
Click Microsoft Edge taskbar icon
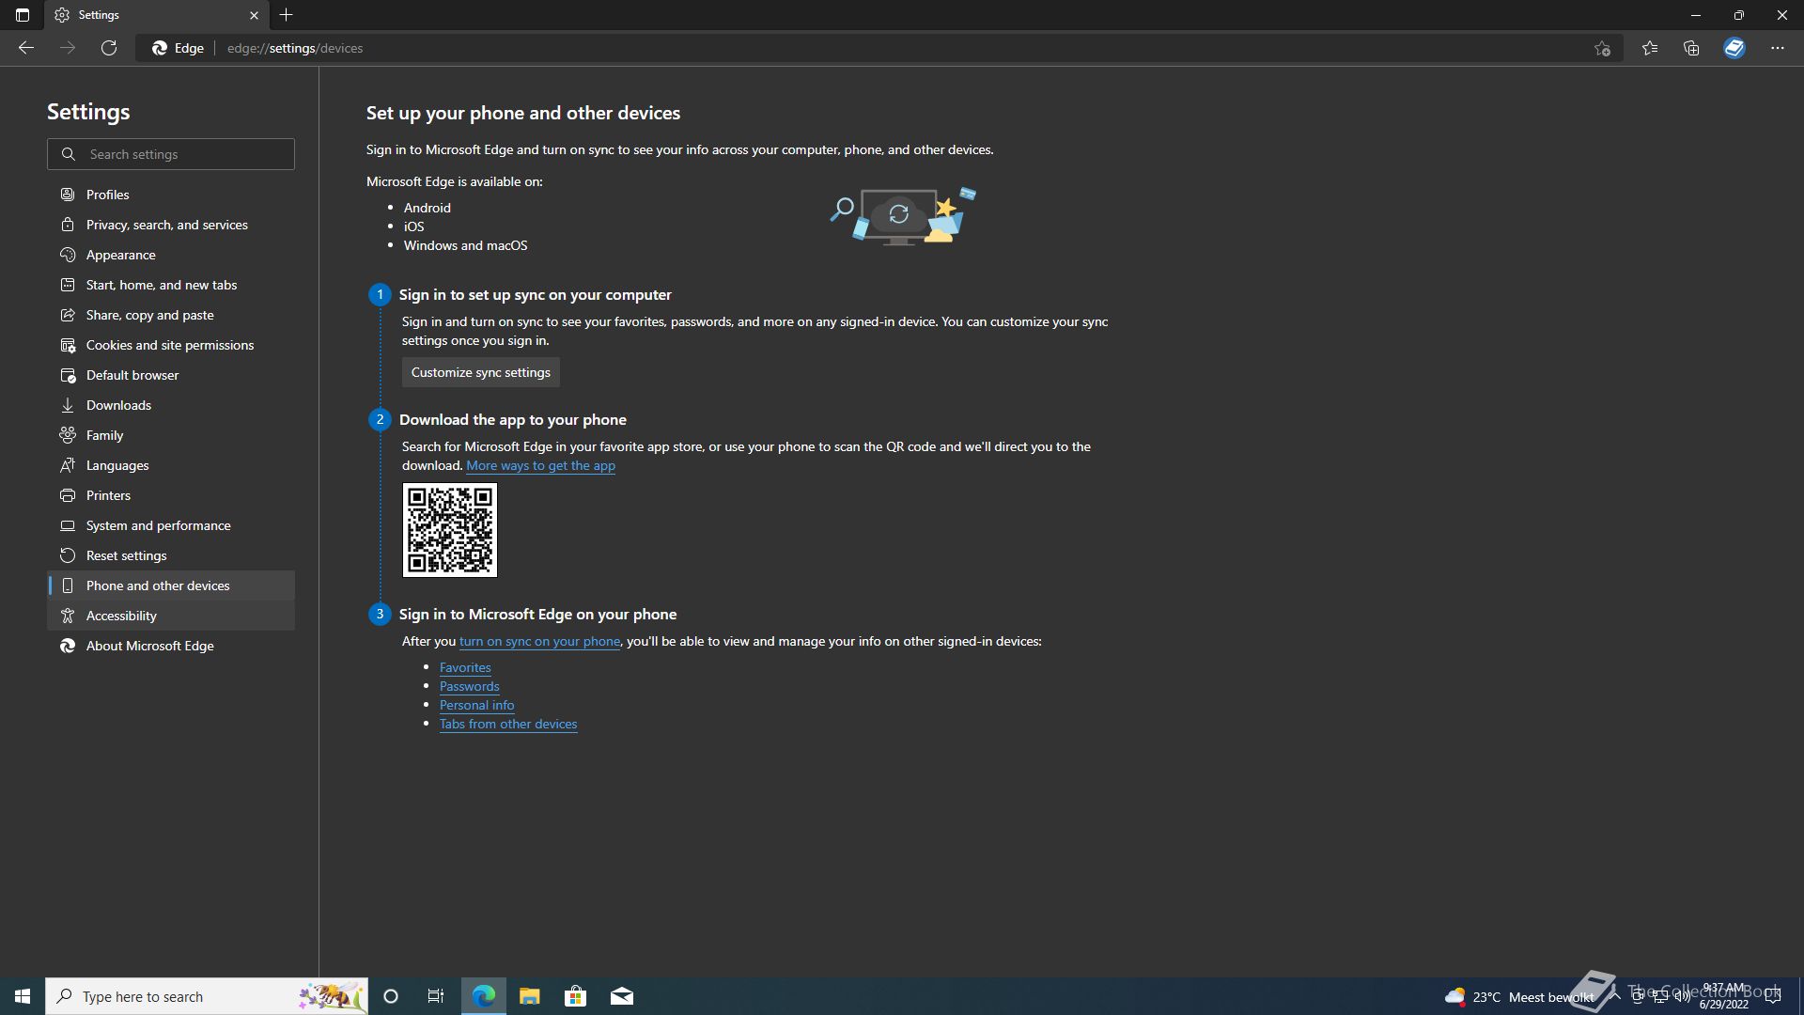coord(483,996)
